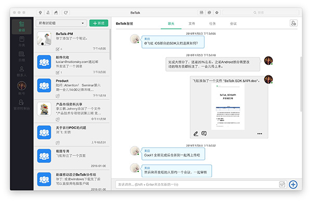Image resolution: width=312 pixels, height=202 pixels.
Task: Click the star favorites icon
Action: click(217, 12)
